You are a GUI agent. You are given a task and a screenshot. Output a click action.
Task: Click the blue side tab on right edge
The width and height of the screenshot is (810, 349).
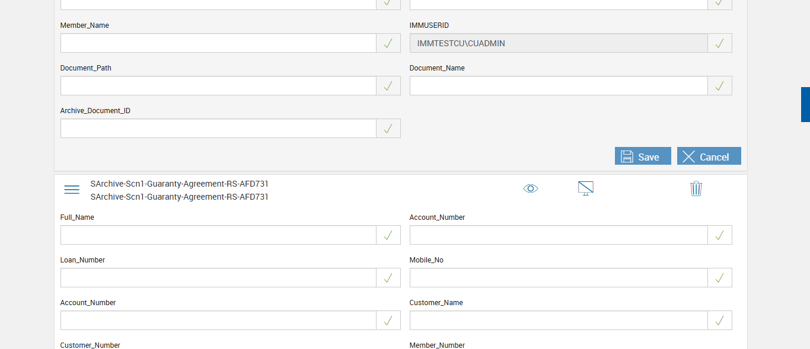click(x=805, y=104)
